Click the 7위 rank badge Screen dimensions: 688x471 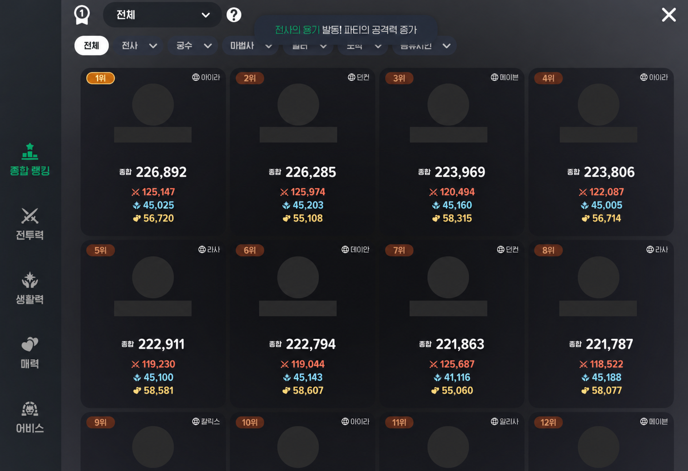tap(399, 250)
